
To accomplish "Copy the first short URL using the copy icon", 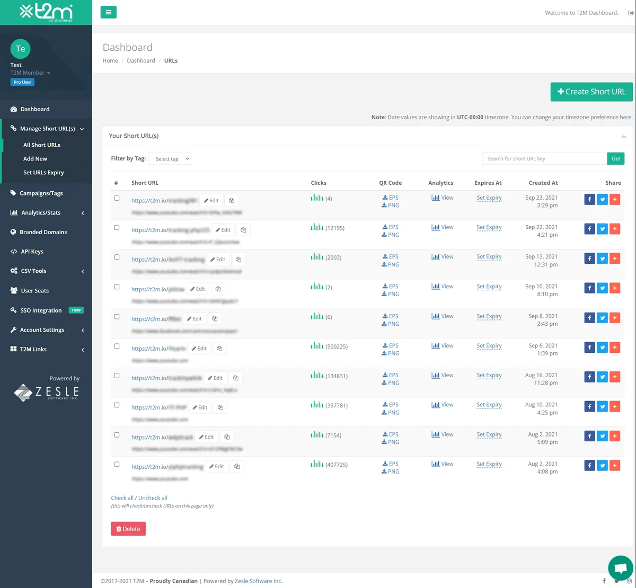I will tap(231, 200).
